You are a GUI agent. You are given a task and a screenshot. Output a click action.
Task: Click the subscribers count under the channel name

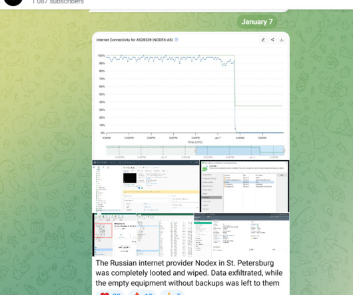(x=58, y=2)
